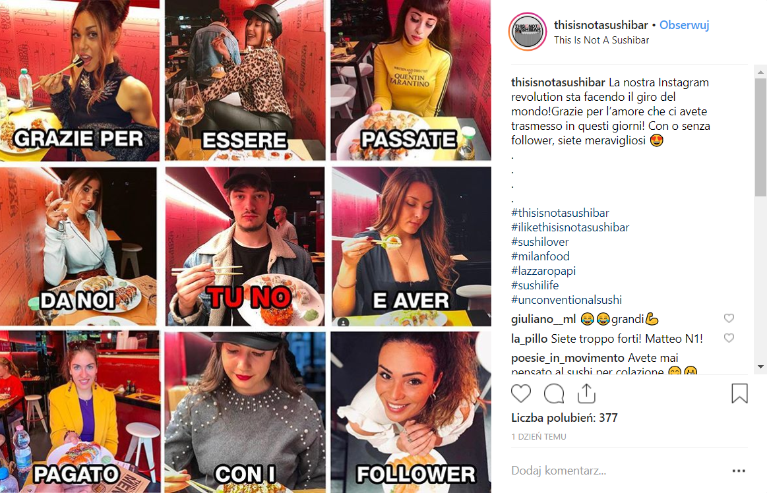Click the scrollbar down arrow in comments
767x493 pixels.
[x=760, y=367]
